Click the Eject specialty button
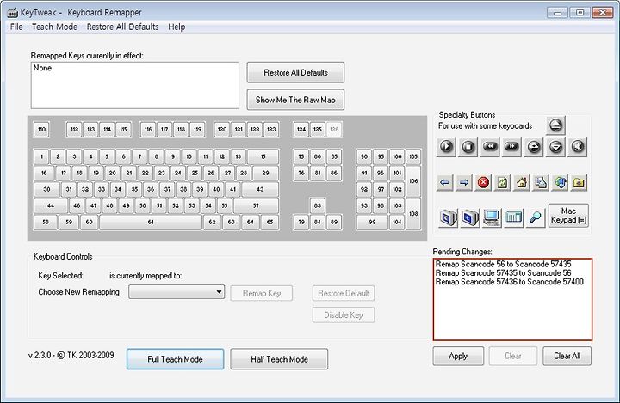The height and width of the screenshot is (403, 620). [555, 125]
